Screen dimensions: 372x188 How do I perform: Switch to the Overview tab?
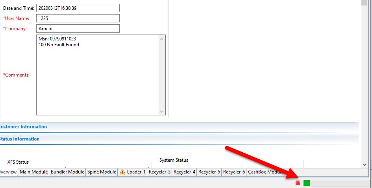tap(8, 172)
